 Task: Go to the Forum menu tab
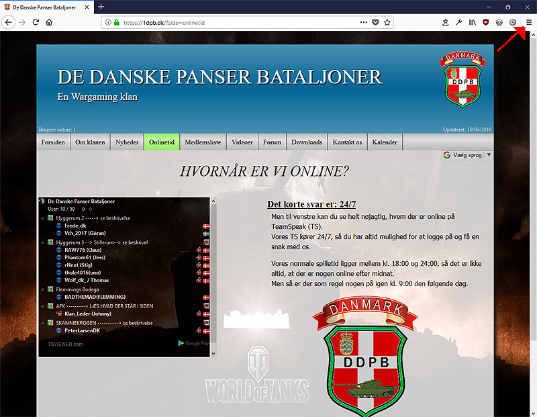click(272, 142)
